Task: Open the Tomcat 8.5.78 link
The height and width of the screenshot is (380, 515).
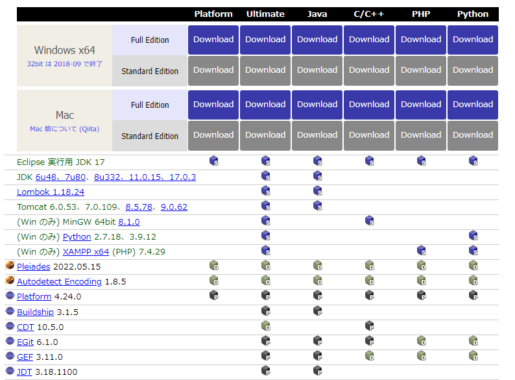Action: [139, 207]
